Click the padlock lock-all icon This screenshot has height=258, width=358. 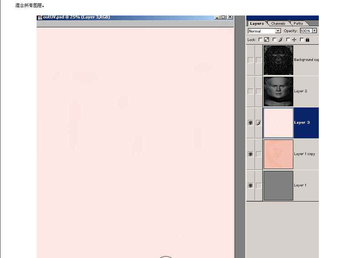[308, 39]
